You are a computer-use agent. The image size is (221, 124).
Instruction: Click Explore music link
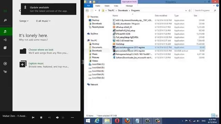tap(36, 63)
